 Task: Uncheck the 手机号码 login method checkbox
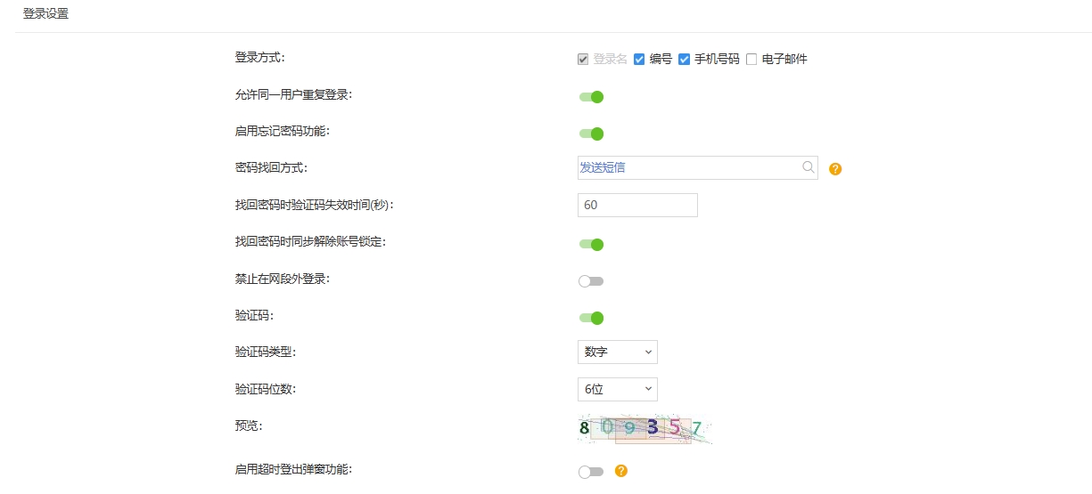click(x=684, y=60)
